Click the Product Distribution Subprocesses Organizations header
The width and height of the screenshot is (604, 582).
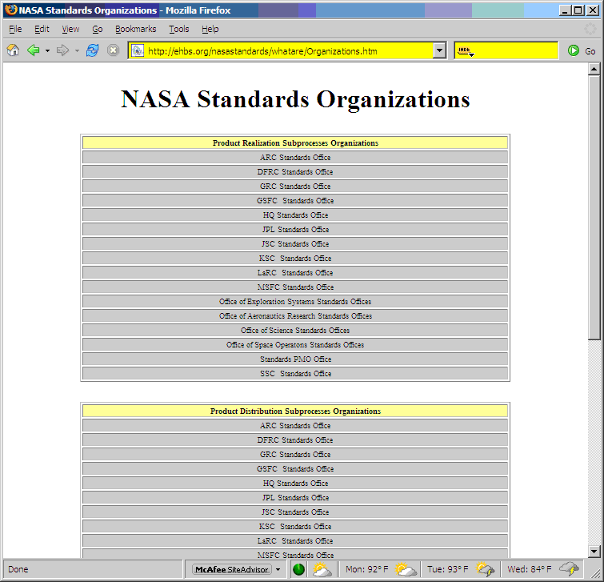pyautogui.click(x=295, y=411)
